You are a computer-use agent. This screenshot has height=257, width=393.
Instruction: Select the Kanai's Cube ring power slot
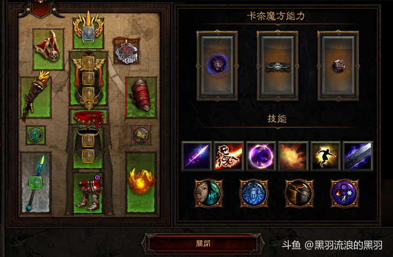pyautogui.click(x=338, y=65)
